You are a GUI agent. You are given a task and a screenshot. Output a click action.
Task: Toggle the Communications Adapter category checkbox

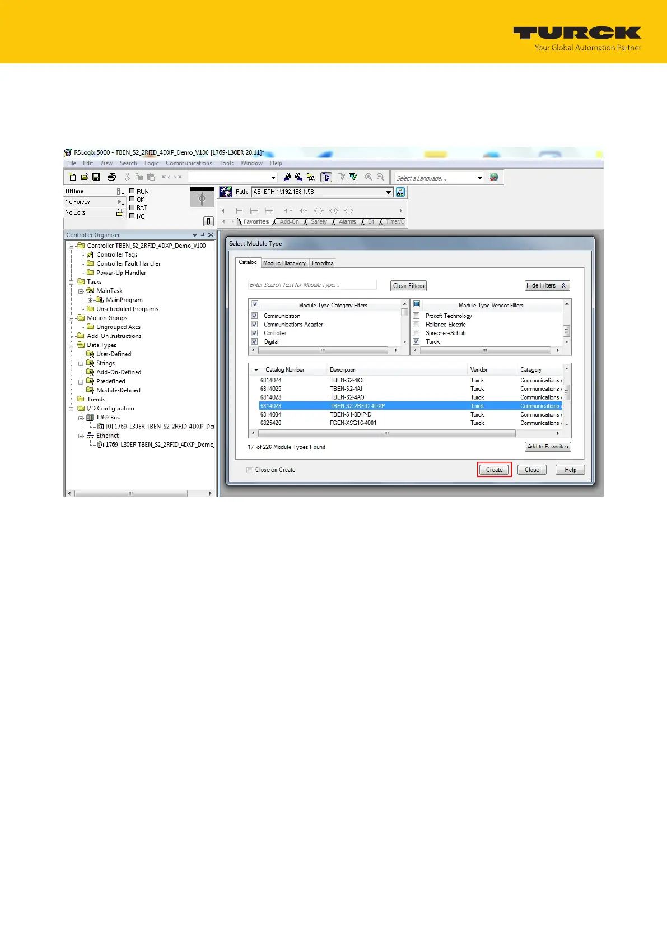pyautogui.click(x=254, y=324)
